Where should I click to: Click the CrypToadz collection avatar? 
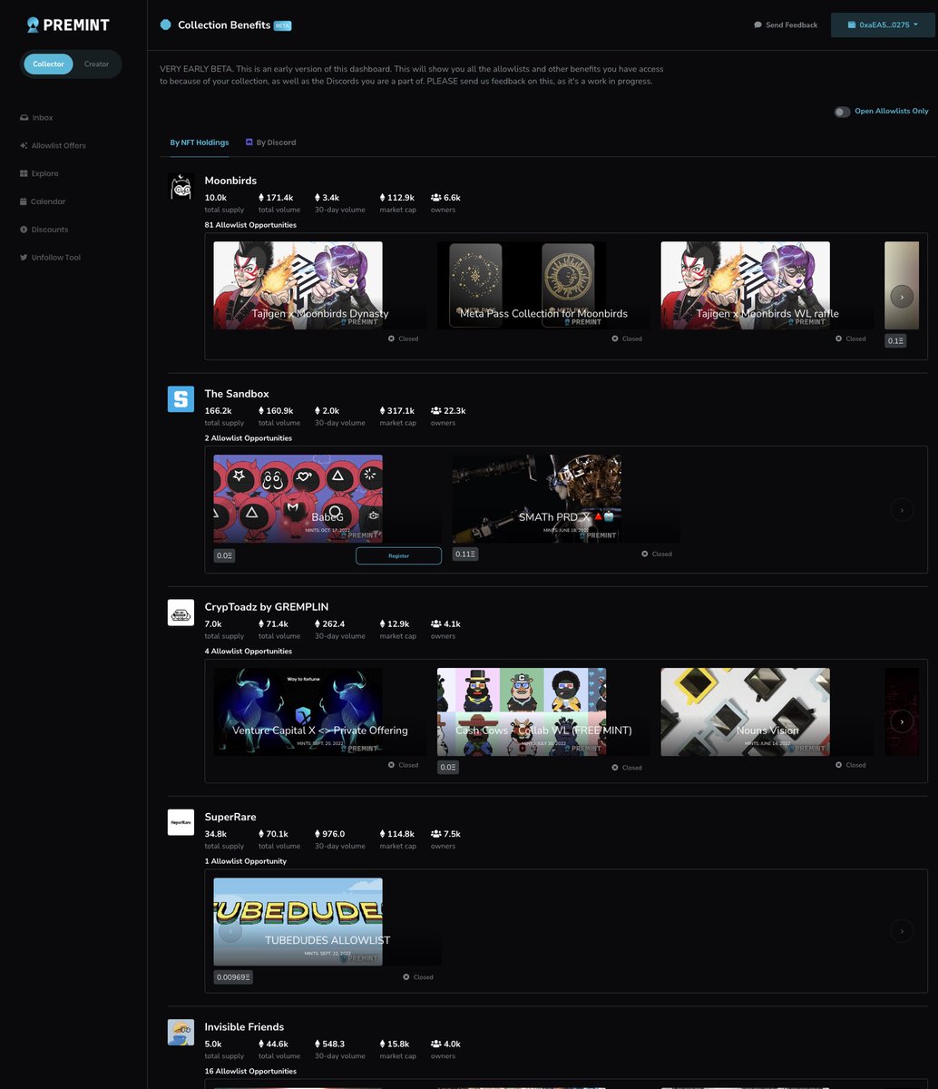coord(181,613)
